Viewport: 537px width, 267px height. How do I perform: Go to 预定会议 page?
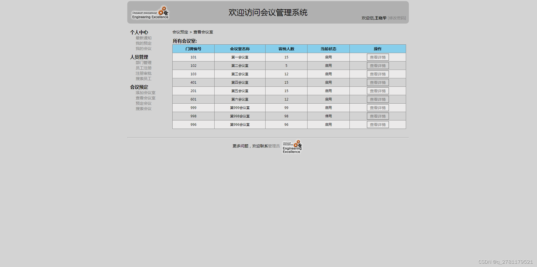pos(144,103)
